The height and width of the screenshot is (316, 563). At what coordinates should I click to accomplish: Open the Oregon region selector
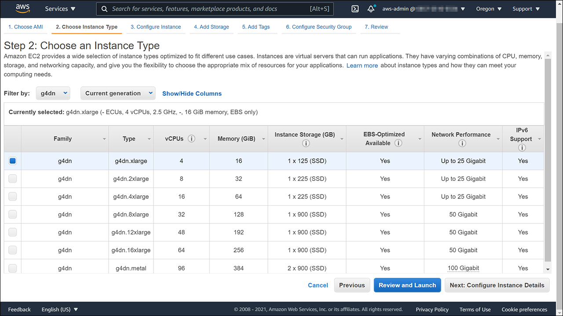(489, 9)
